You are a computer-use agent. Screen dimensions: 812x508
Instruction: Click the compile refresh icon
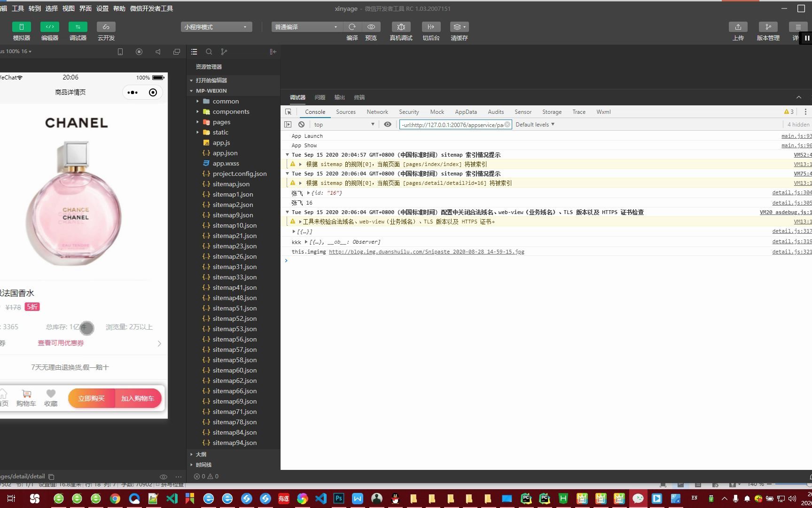click(x=352, y=27)
